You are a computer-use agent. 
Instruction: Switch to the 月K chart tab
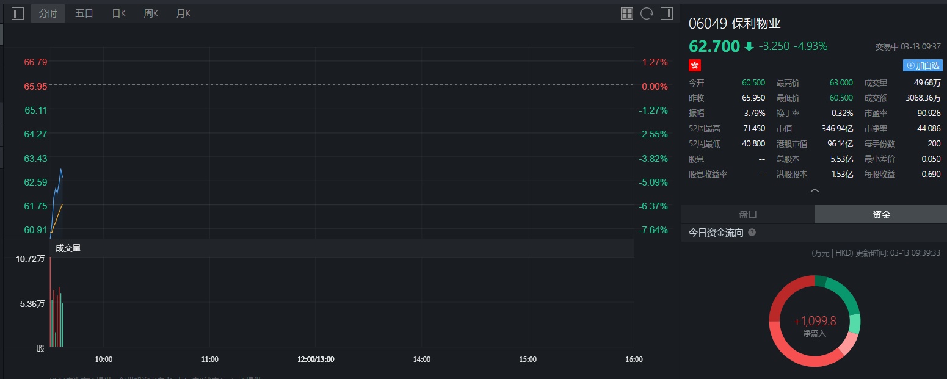[x=183, y=13]
